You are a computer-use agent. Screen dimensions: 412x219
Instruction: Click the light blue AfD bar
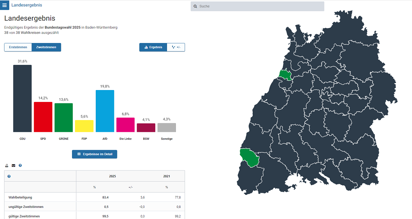point(105,111)
